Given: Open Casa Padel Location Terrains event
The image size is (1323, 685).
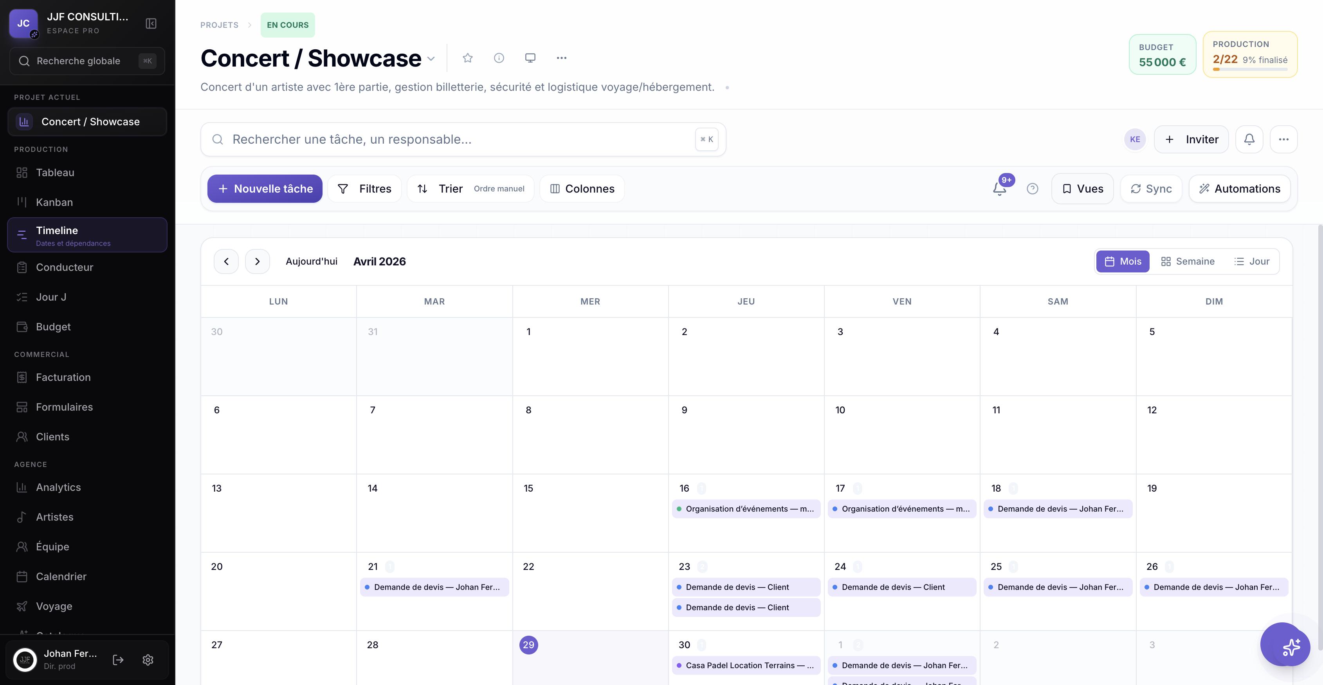Looking at the screenshot, I should 746,665.
